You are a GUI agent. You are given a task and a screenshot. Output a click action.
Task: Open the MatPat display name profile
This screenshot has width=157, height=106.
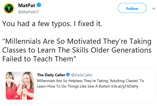click(27, 5)
